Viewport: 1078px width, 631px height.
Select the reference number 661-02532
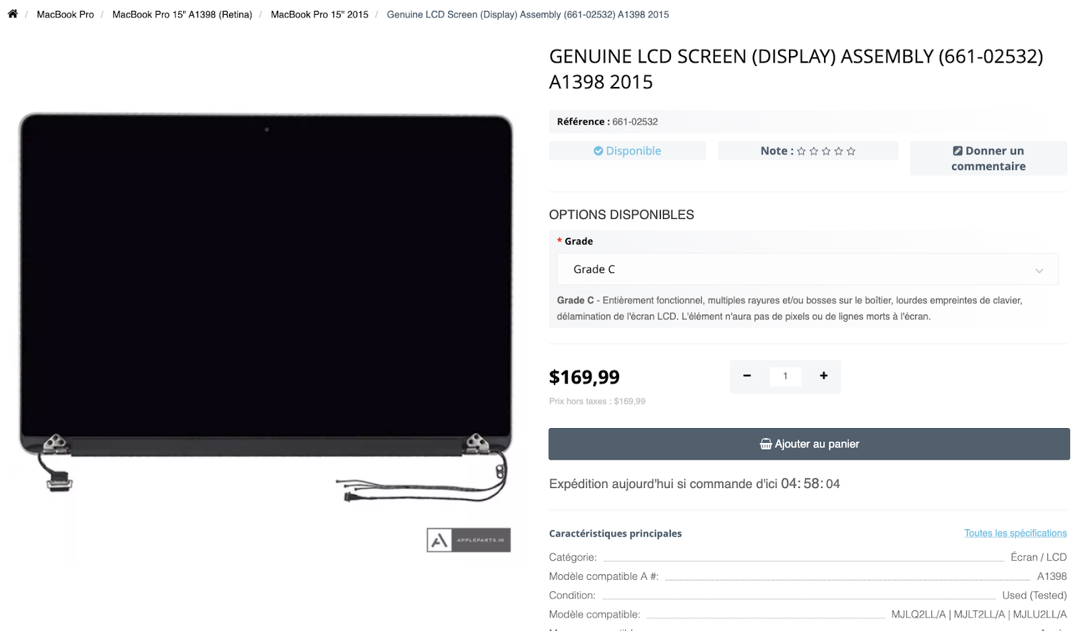(x=635, y=122)
